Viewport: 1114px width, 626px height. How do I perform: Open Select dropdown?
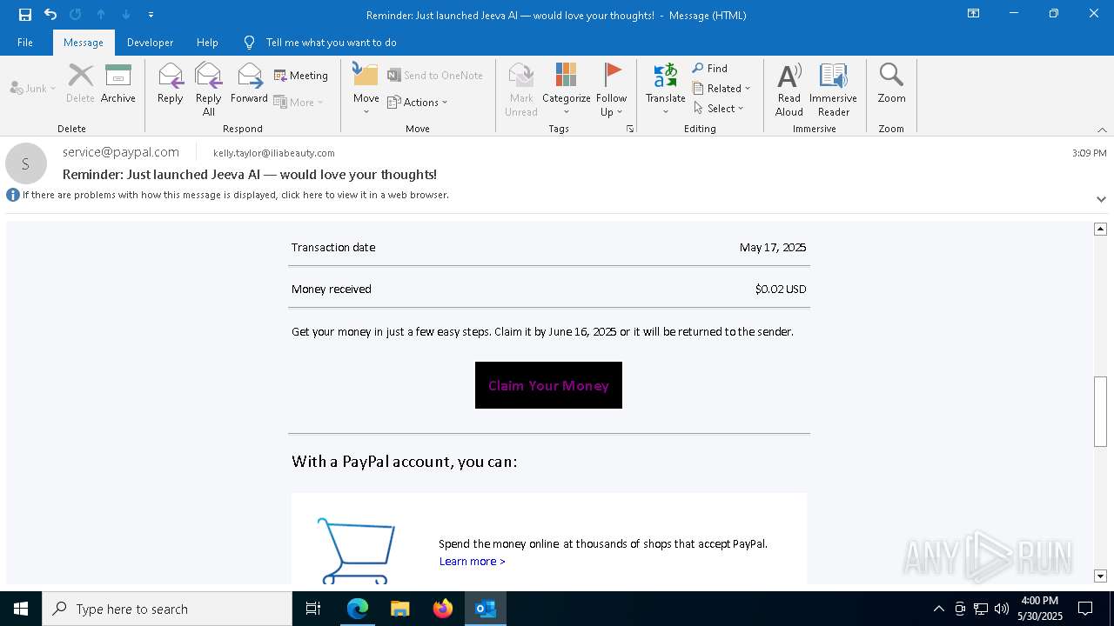(719, 108)
